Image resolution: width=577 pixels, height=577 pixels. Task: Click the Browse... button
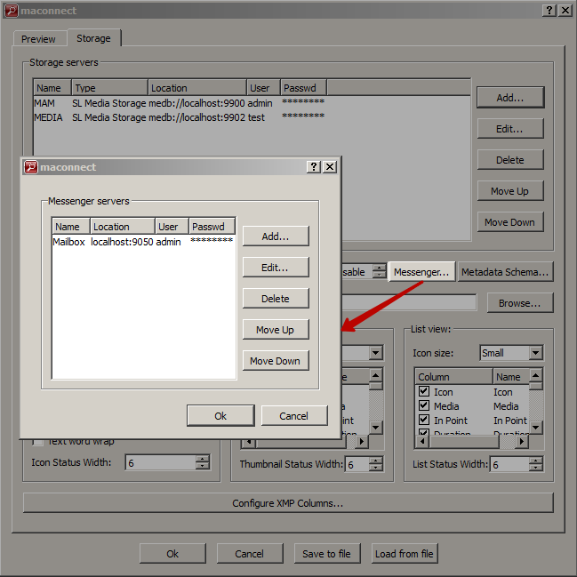520,303
